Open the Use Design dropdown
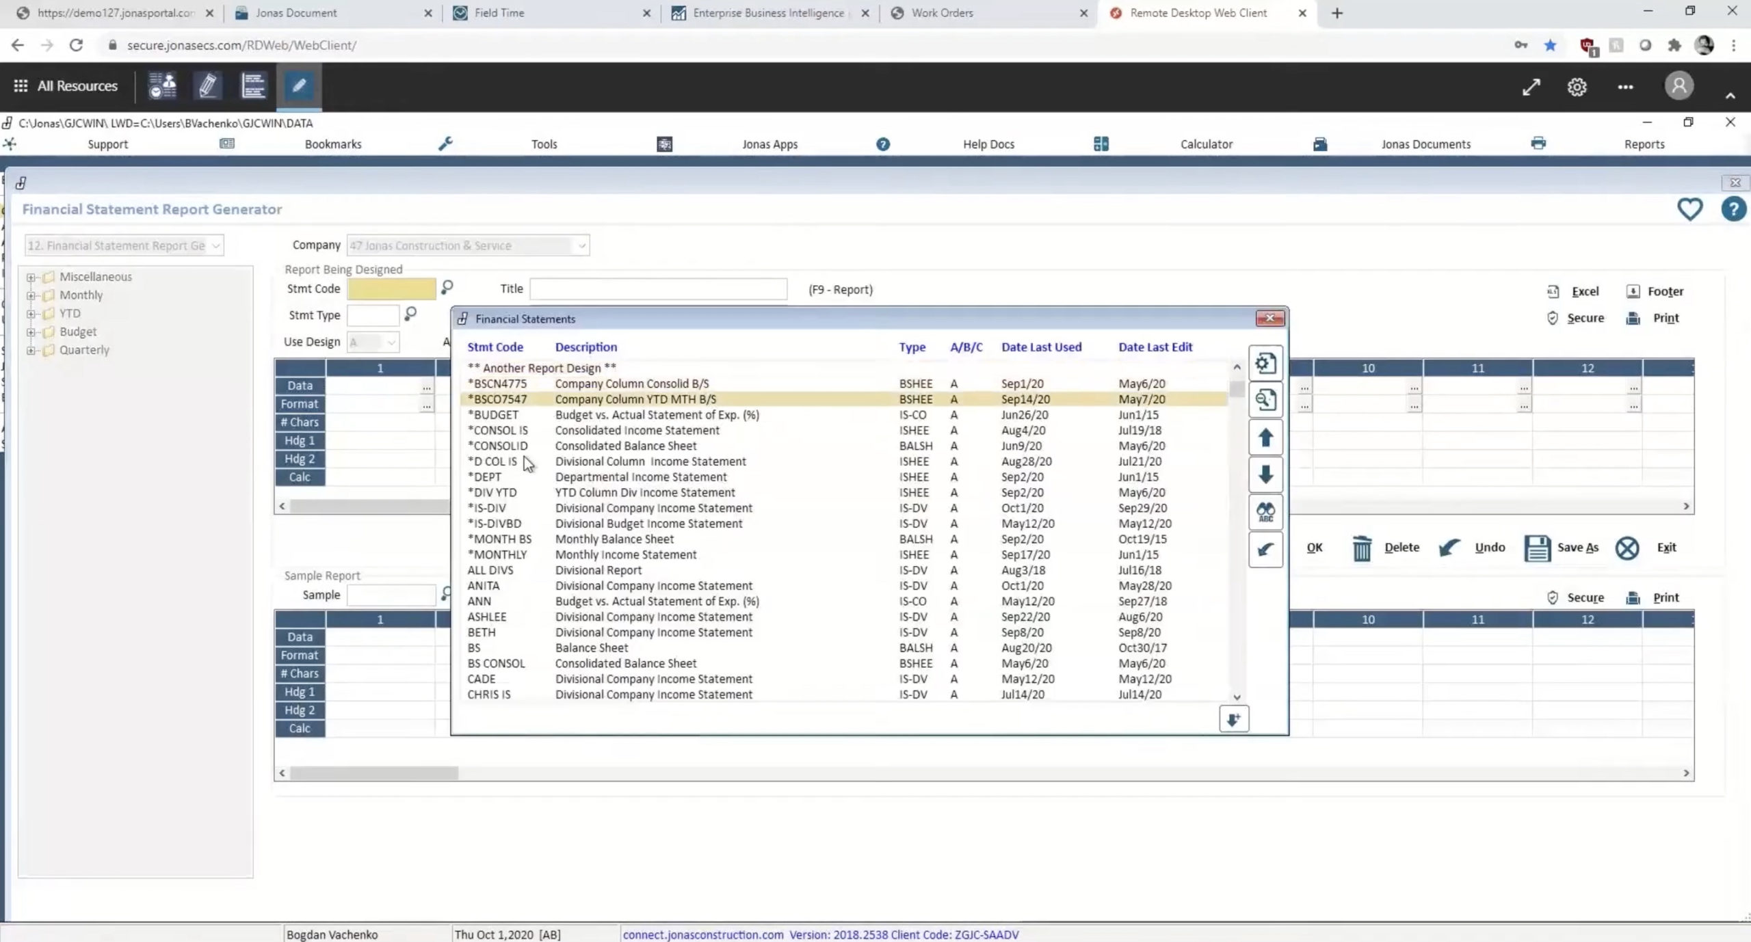 [x=373, y=342]
